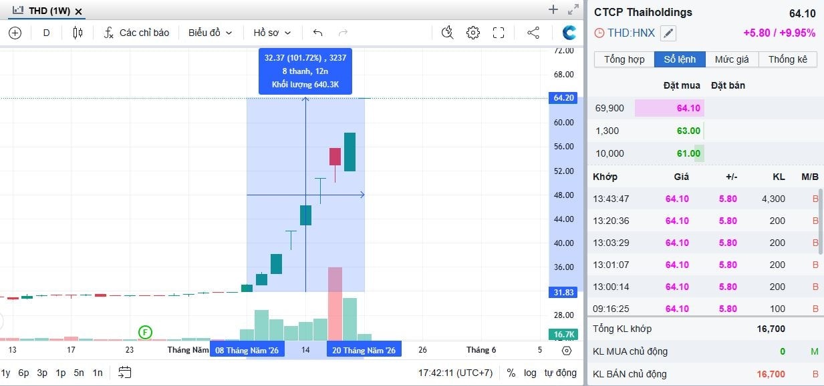The width and height of the screenshot is (824, 386).
Task: Select the 5n time range
Action: point(79,373)
